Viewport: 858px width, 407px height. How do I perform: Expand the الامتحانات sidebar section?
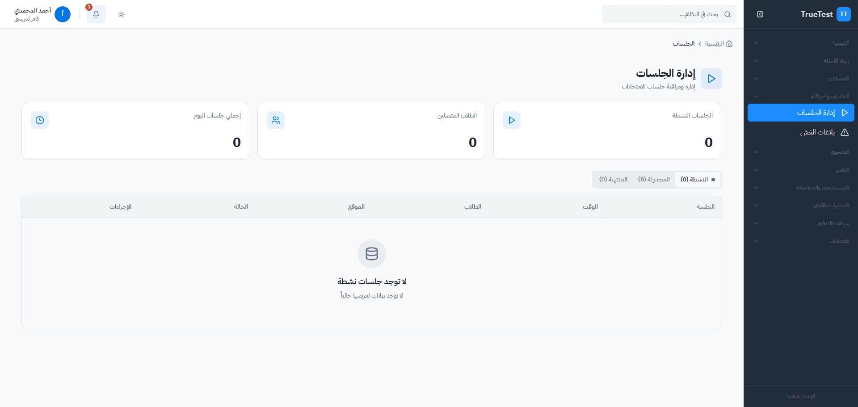point(801,79)
